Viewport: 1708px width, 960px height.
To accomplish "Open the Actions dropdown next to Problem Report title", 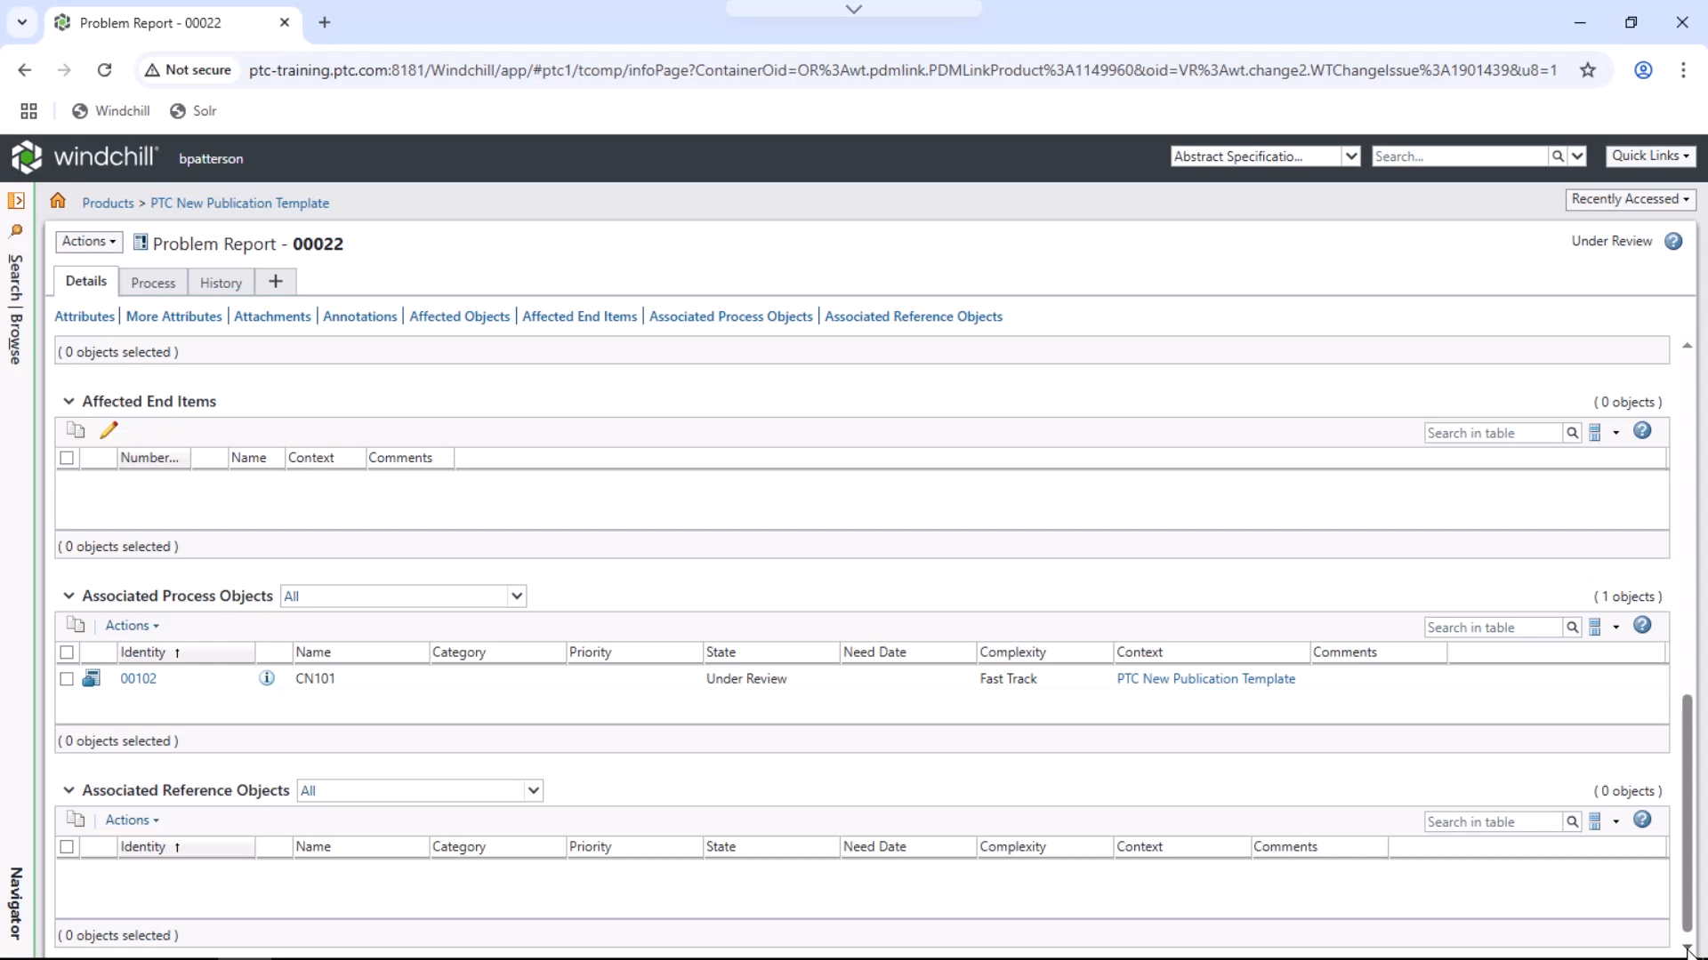I will [89, 242].
